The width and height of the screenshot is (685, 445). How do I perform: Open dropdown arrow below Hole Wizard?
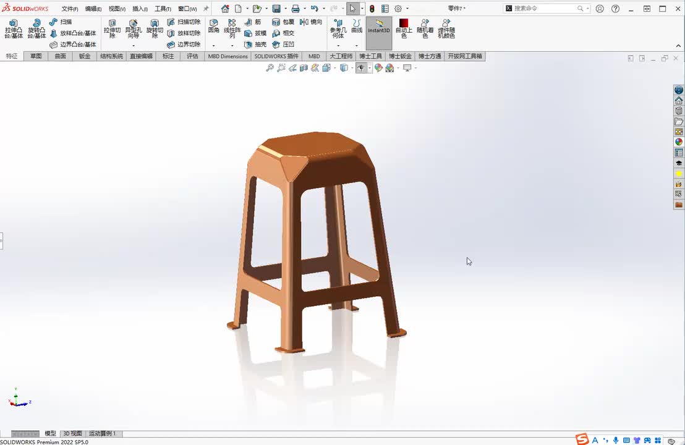click(x=134, y=45)
